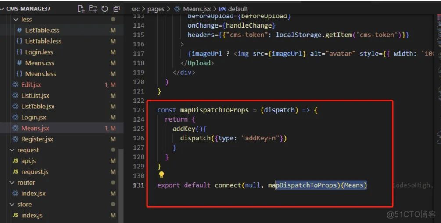The height and width of the screenshot is (223, 441).
Task: Click the React icon beside Register.jsx
Action: [x=15, y=139]
